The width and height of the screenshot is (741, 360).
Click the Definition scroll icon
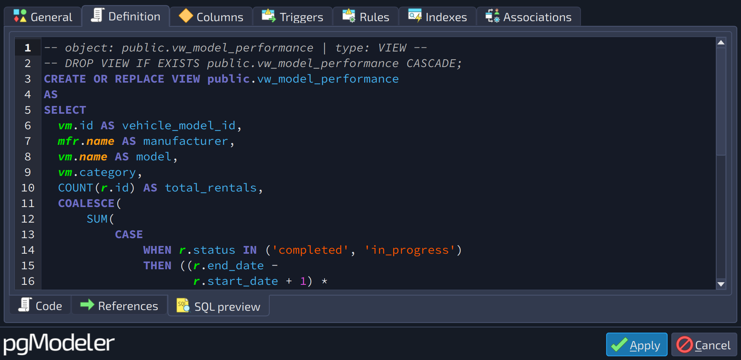click(x=97, y=15)
